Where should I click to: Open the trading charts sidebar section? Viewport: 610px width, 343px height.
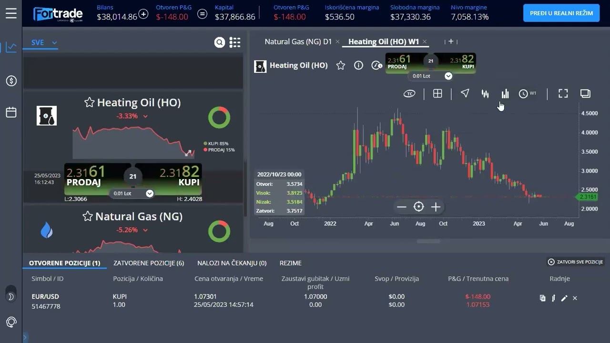[x=11, y=48]
